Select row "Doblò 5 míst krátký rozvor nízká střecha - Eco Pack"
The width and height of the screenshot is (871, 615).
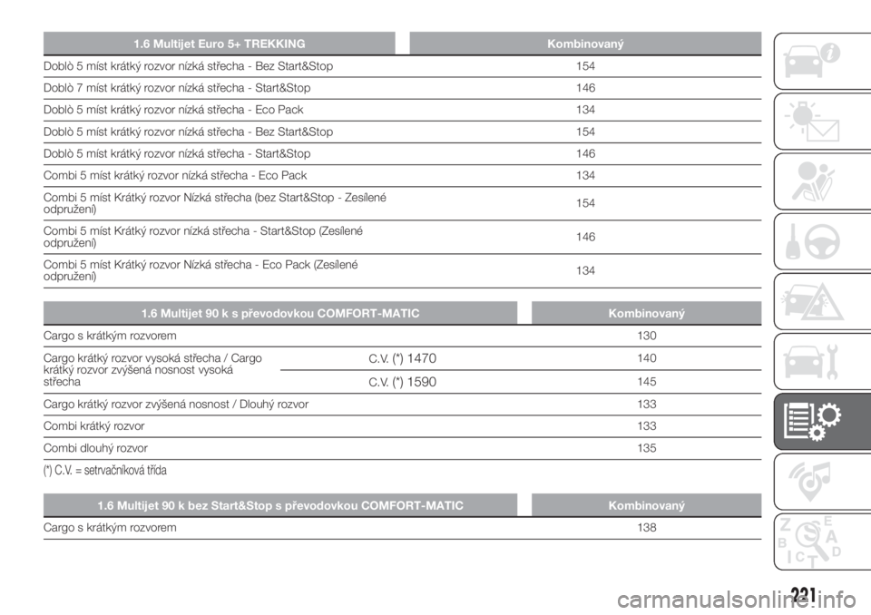coord(402,110)
